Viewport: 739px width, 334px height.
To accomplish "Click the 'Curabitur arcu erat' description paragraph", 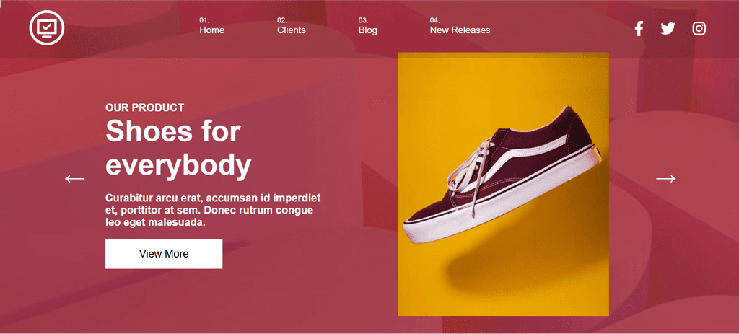I will pos(213,210).
